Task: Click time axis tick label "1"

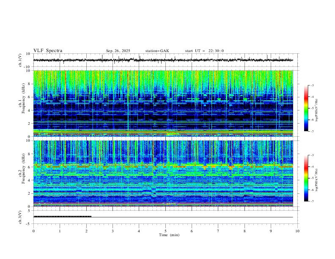Action: (60, 231)
